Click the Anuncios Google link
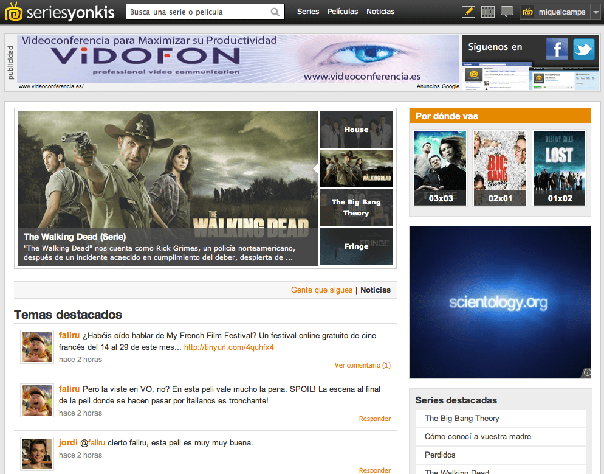The width and height of the screenshot is (604, 474). point(438,86)
